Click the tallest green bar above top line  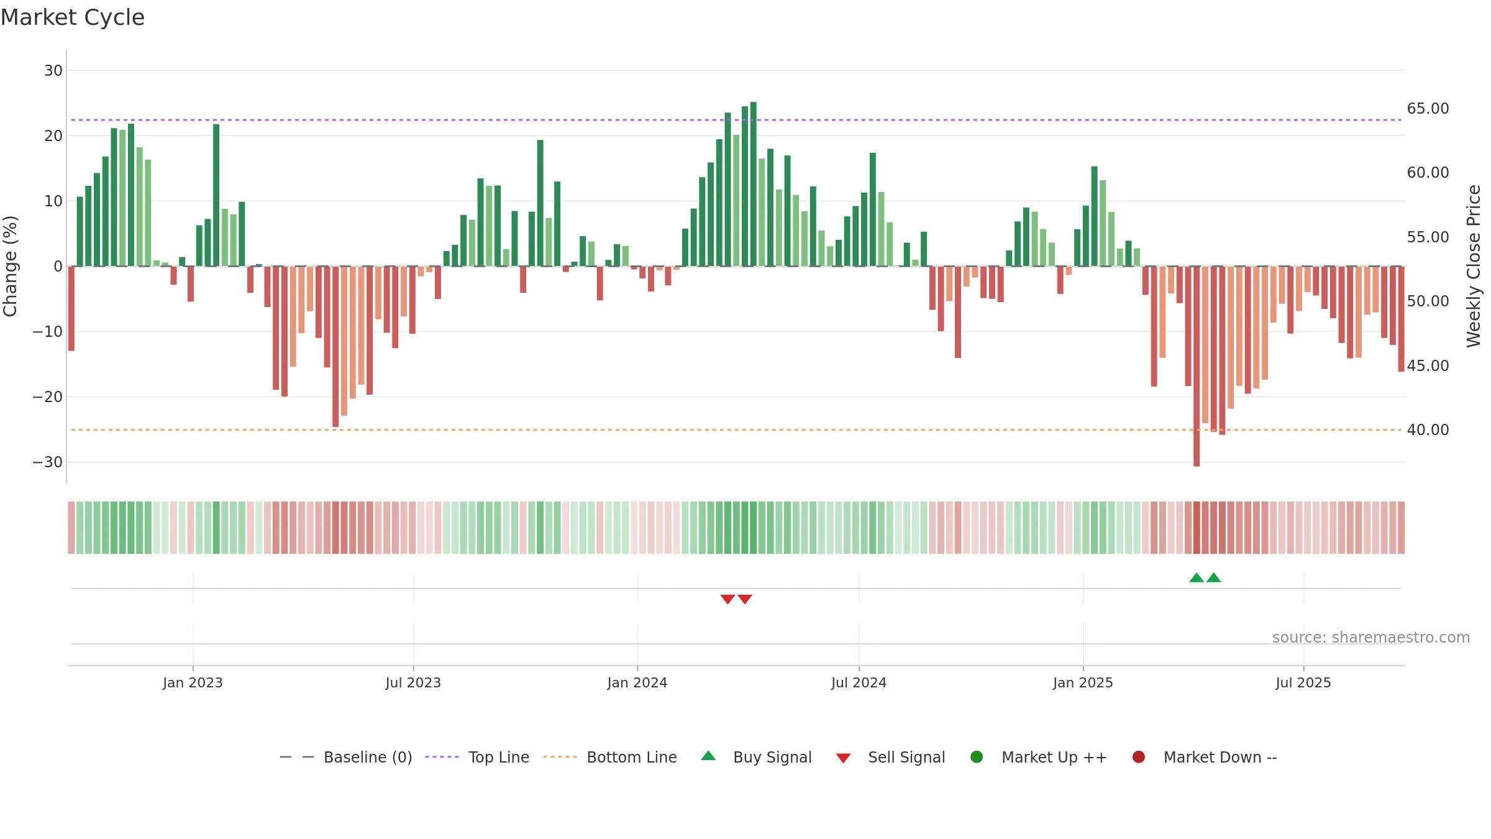754,184
